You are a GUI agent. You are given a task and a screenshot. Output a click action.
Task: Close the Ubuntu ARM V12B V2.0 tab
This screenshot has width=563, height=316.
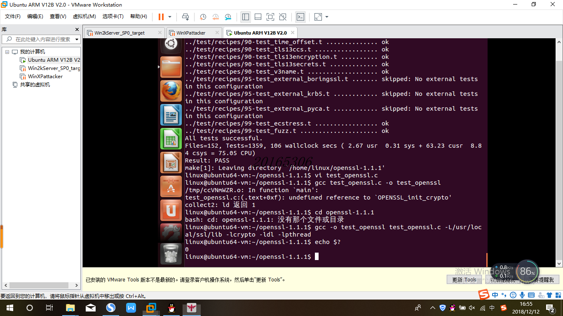coord(293,33)
